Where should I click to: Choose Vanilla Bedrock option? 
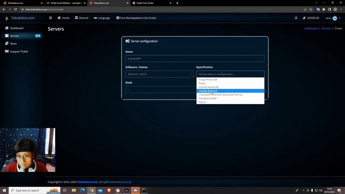[x=230, y=91]
